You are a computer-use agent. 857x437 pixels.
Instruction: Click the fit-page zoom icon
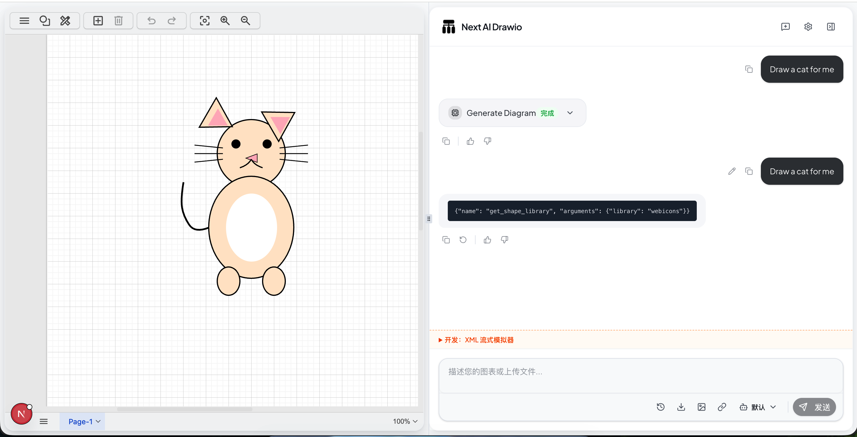tap(204, 21)
